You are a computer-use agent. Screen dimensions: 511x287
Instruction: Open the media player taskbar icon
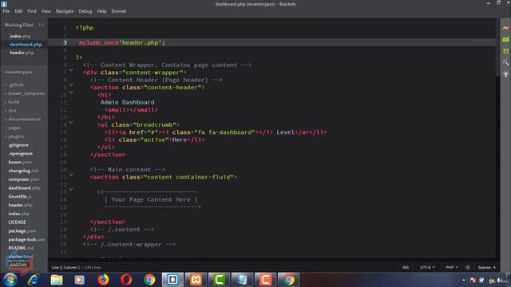79,280
